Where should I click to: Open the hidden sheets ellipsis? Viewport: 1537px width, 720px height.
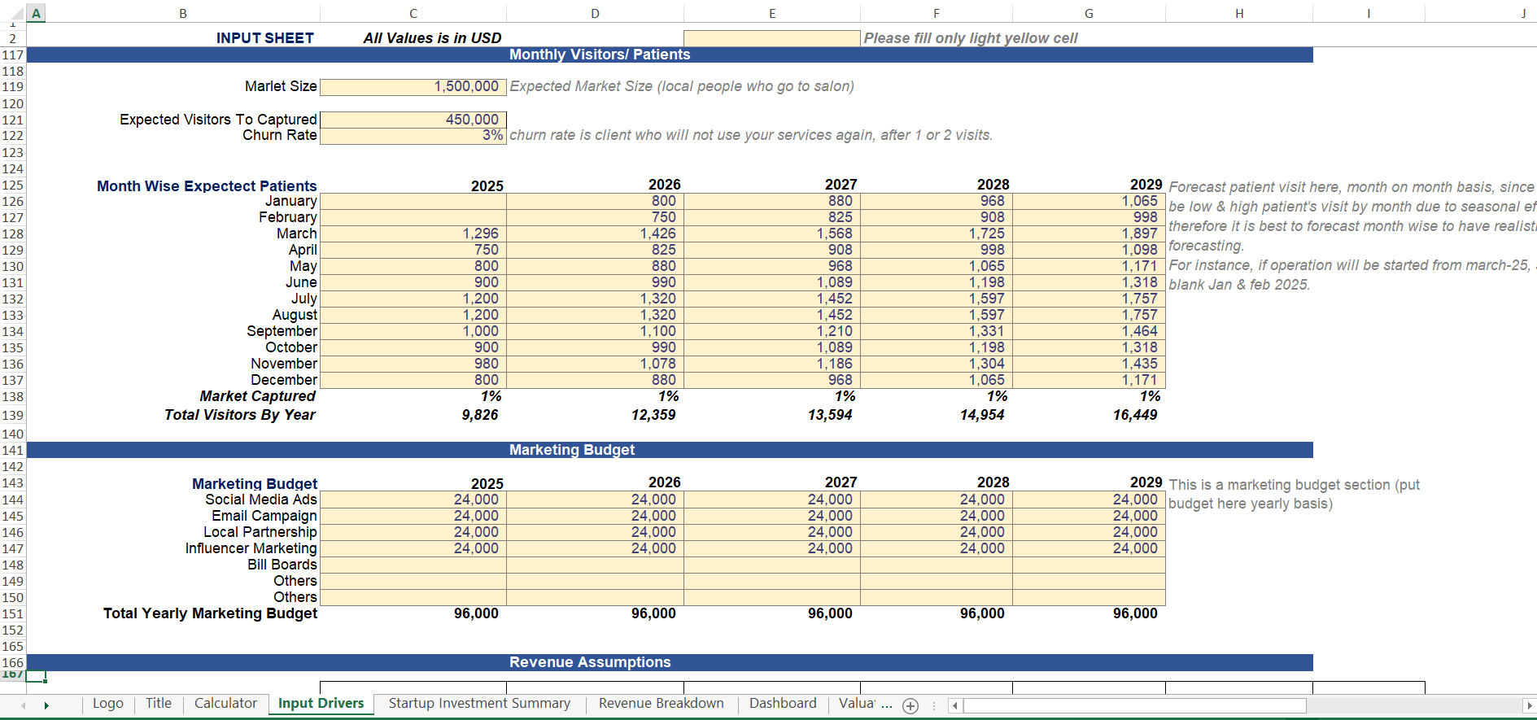887,705
